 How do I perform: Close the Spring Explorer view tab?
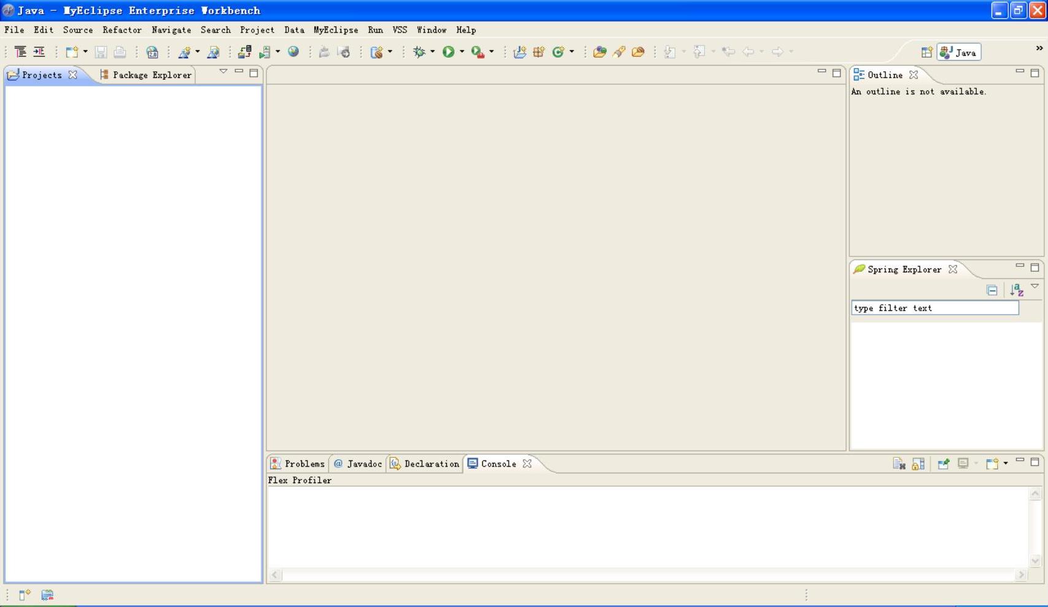click(x=952, y=269)
